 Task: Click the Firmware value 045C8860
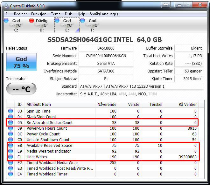point(106,48)
